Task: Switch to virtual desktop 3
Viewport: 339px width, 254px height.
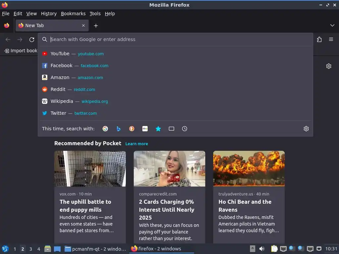Action: 31,249
